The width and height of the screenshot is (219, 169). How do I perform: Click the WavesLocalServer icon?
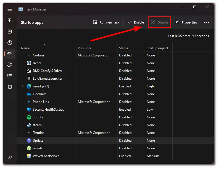coord(29,156)
